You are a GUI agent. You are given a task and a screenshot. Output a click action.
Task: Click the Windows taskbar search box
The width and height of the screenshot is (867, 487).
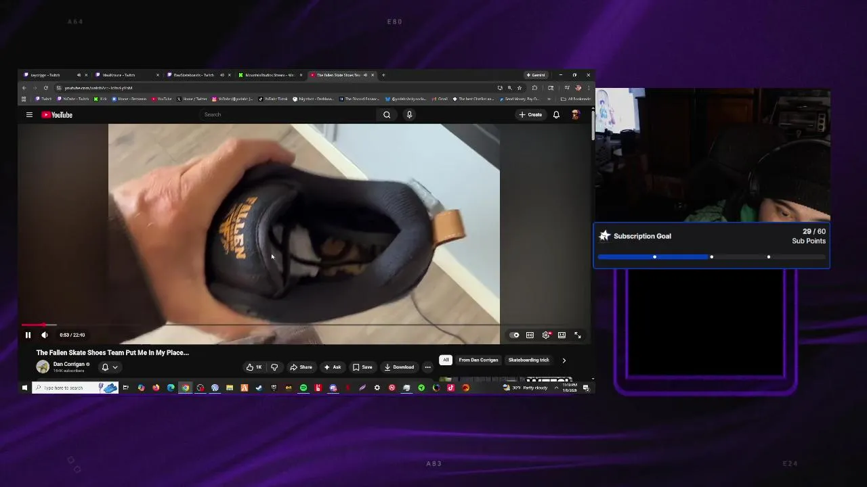[75, 388]
